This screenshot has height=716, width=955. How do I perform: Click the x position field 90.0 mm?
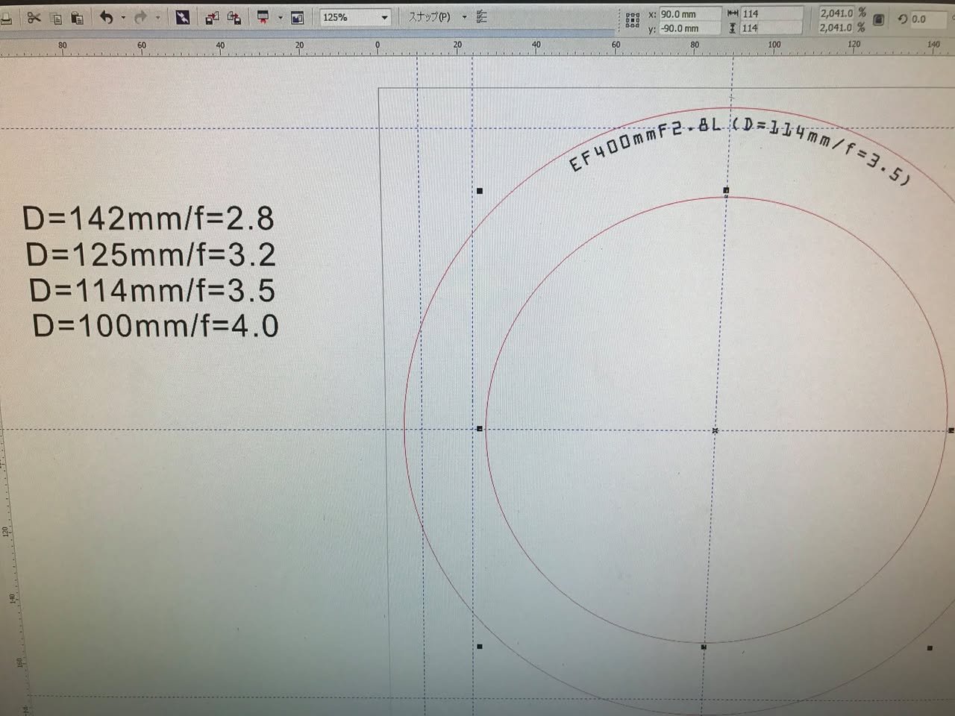tap(689, 14)
